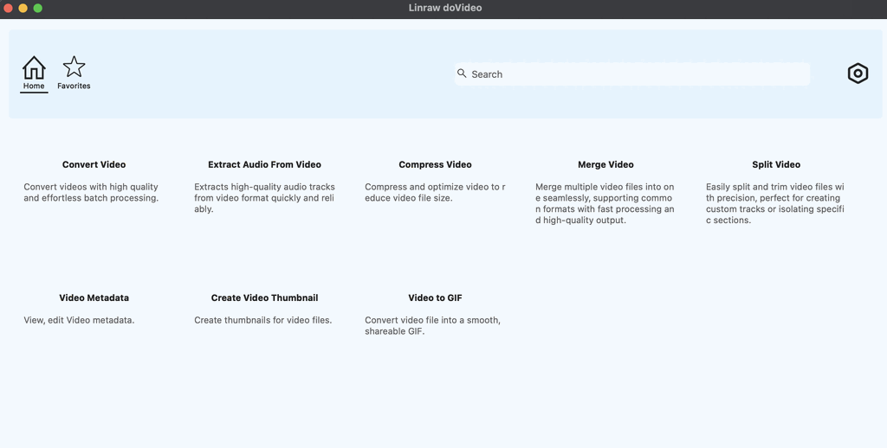Click the 'View, edit Video metadata.' description
Viewport: 887px width, 448px height.
[x=79, y=320]
